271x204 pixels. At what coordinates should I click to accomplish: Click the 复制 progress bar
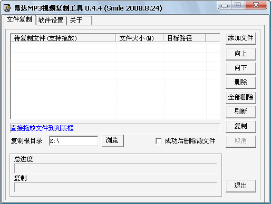pyautogui.click(x=115, y=187)
